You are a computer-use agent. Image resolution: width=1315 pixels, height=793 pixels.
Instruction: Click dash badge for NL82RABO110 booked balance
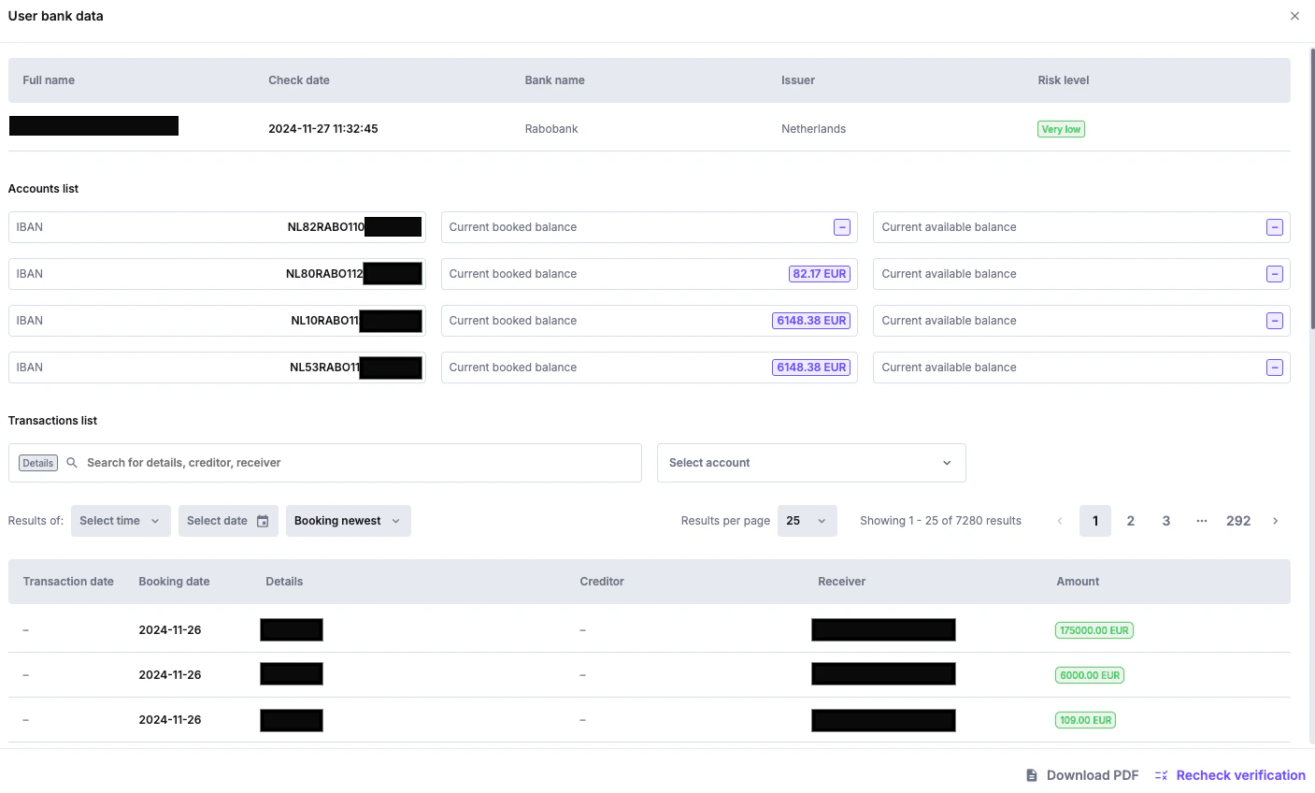tap(842, 227)
